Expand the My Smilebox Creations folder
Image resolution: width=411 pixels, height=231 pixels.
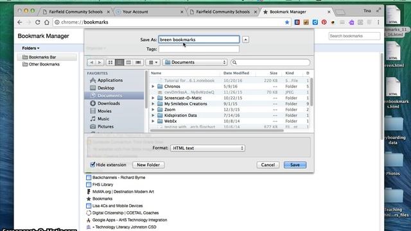[153, 104]
